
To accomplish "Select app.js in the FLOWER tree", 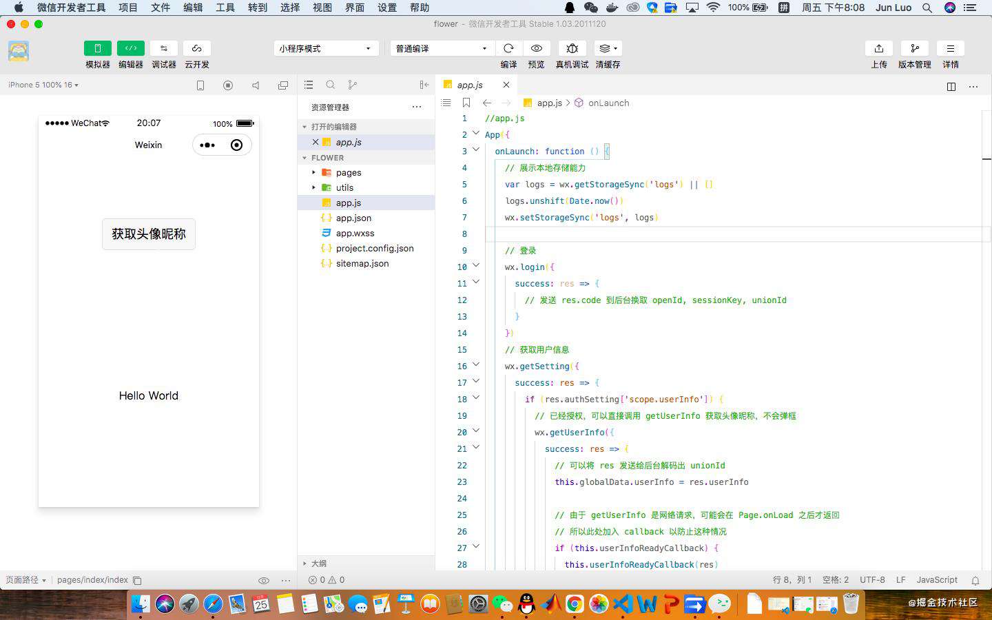I will 366,203.
